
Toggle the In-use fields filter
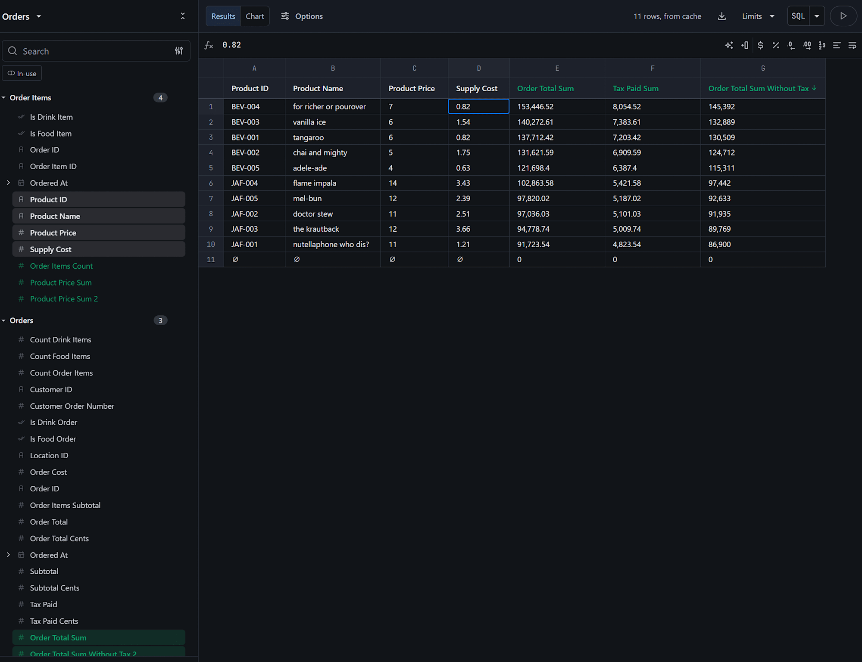(22, 73)
